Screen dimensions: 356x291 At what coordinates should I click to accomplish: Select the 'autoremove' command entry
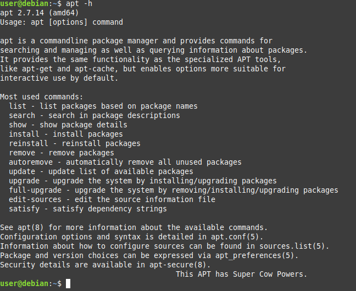[125, 162]
